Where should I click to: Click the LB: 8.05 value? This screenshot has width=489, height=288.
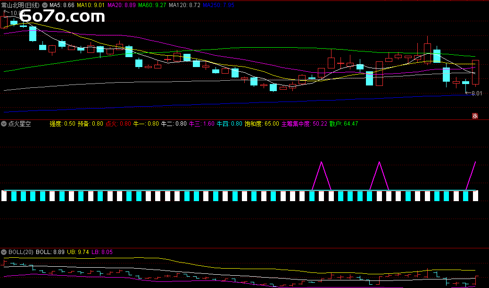click(x=102, y=252)
